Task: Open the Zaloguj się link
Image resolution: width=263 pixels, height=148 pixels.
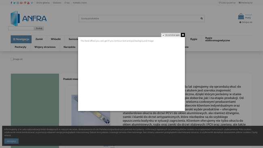Action: (246, 22)
